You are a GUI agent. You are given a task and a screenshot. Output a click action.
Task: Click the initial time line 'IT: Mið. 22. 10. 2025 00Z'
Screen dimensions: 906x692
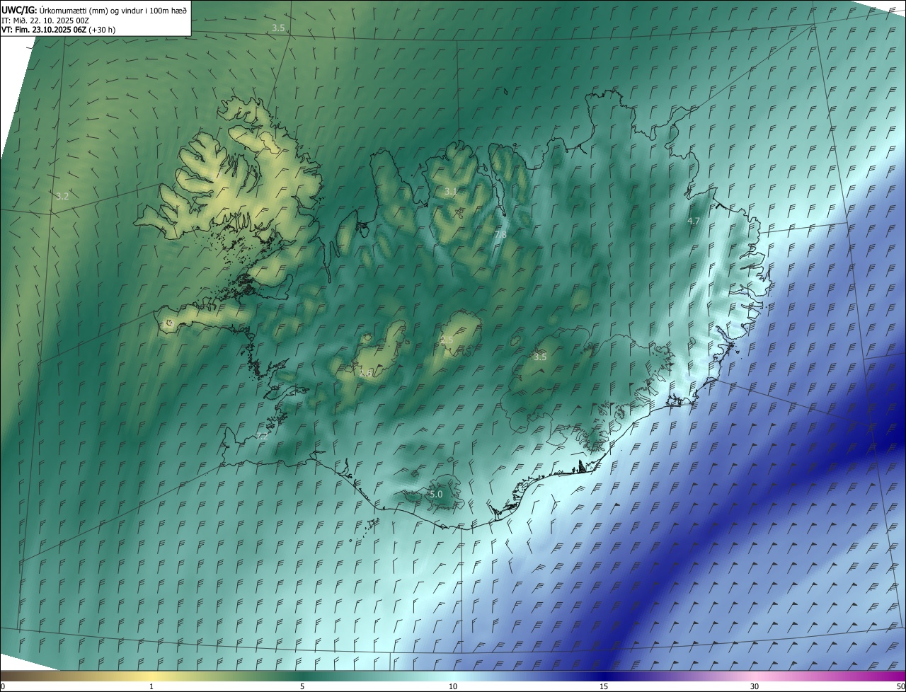tap(45, 20)
